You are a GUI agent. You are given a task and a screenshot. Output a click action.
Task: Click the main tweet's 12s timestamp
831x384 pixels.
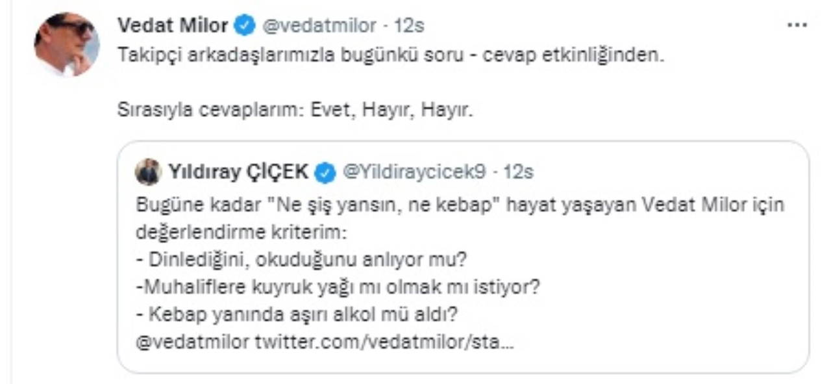[410, 27]
